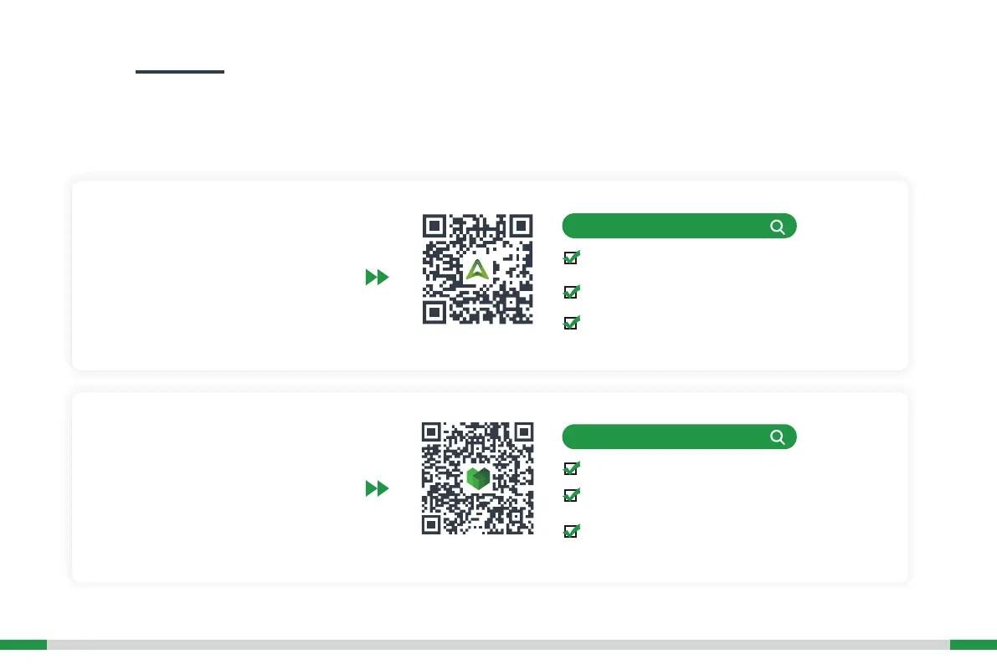Toggle the first checkbox in the lower card
This screenshot has width=997, height=664.
(571, 469)
